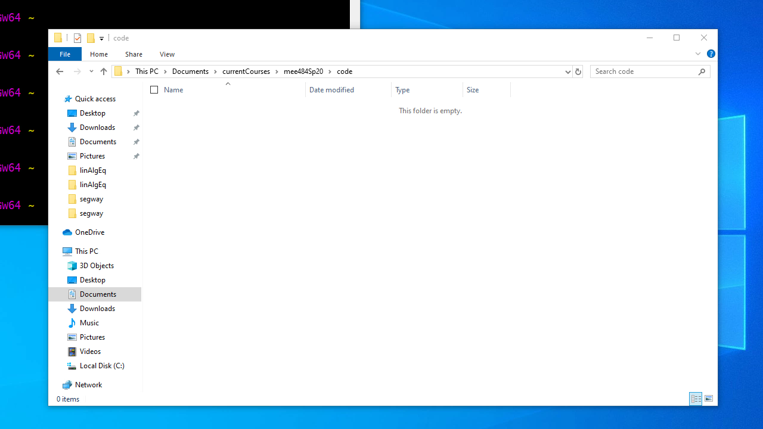Image resolution: width=763 pixels, height=429 pixels.
Task: Open the File ribbon tab
Action: point(65,54)
